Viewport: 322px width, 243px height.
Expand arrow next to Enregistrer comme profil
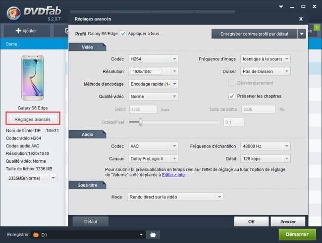point(302,34)
